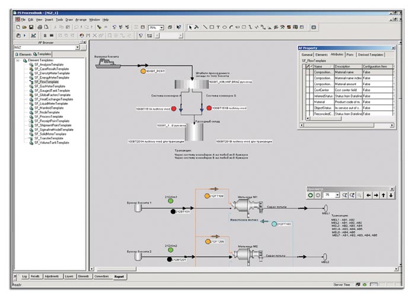Viewport: 415px width, 300px height.
Task: Open the viewer zoom level dropdown showing 75
Action: click(x=337, y=195)
